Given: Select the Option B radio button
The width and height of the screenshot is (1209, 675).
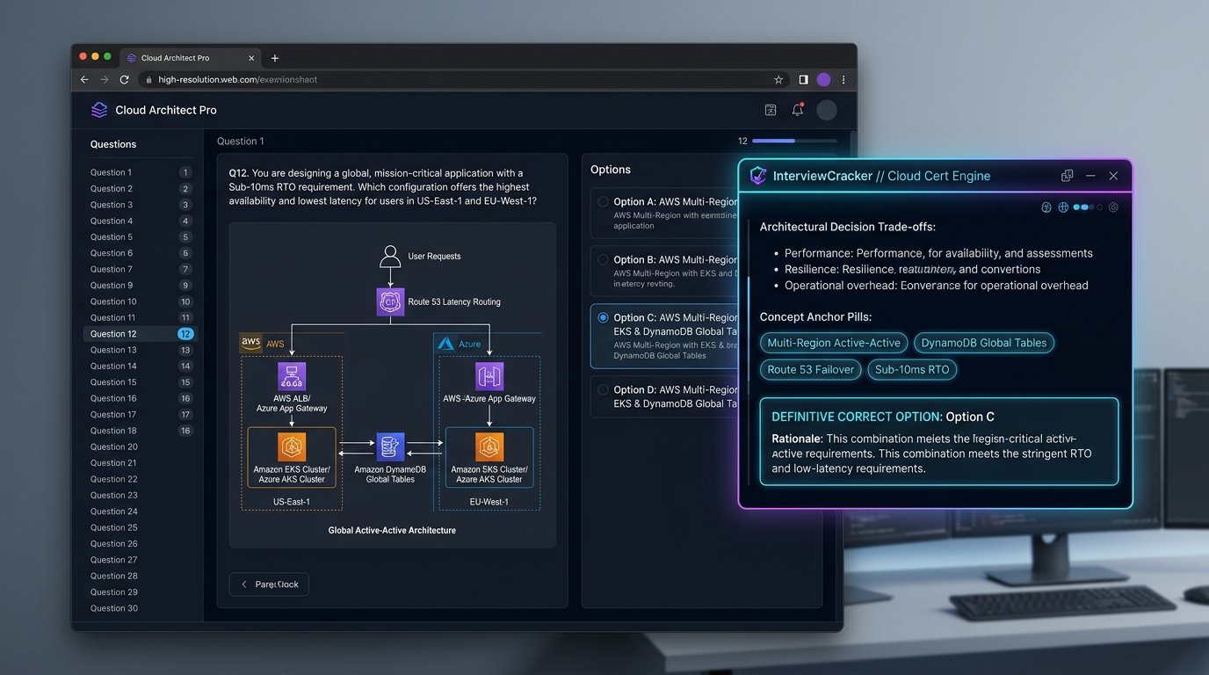Looking at the screenshot, I should 603,259.
